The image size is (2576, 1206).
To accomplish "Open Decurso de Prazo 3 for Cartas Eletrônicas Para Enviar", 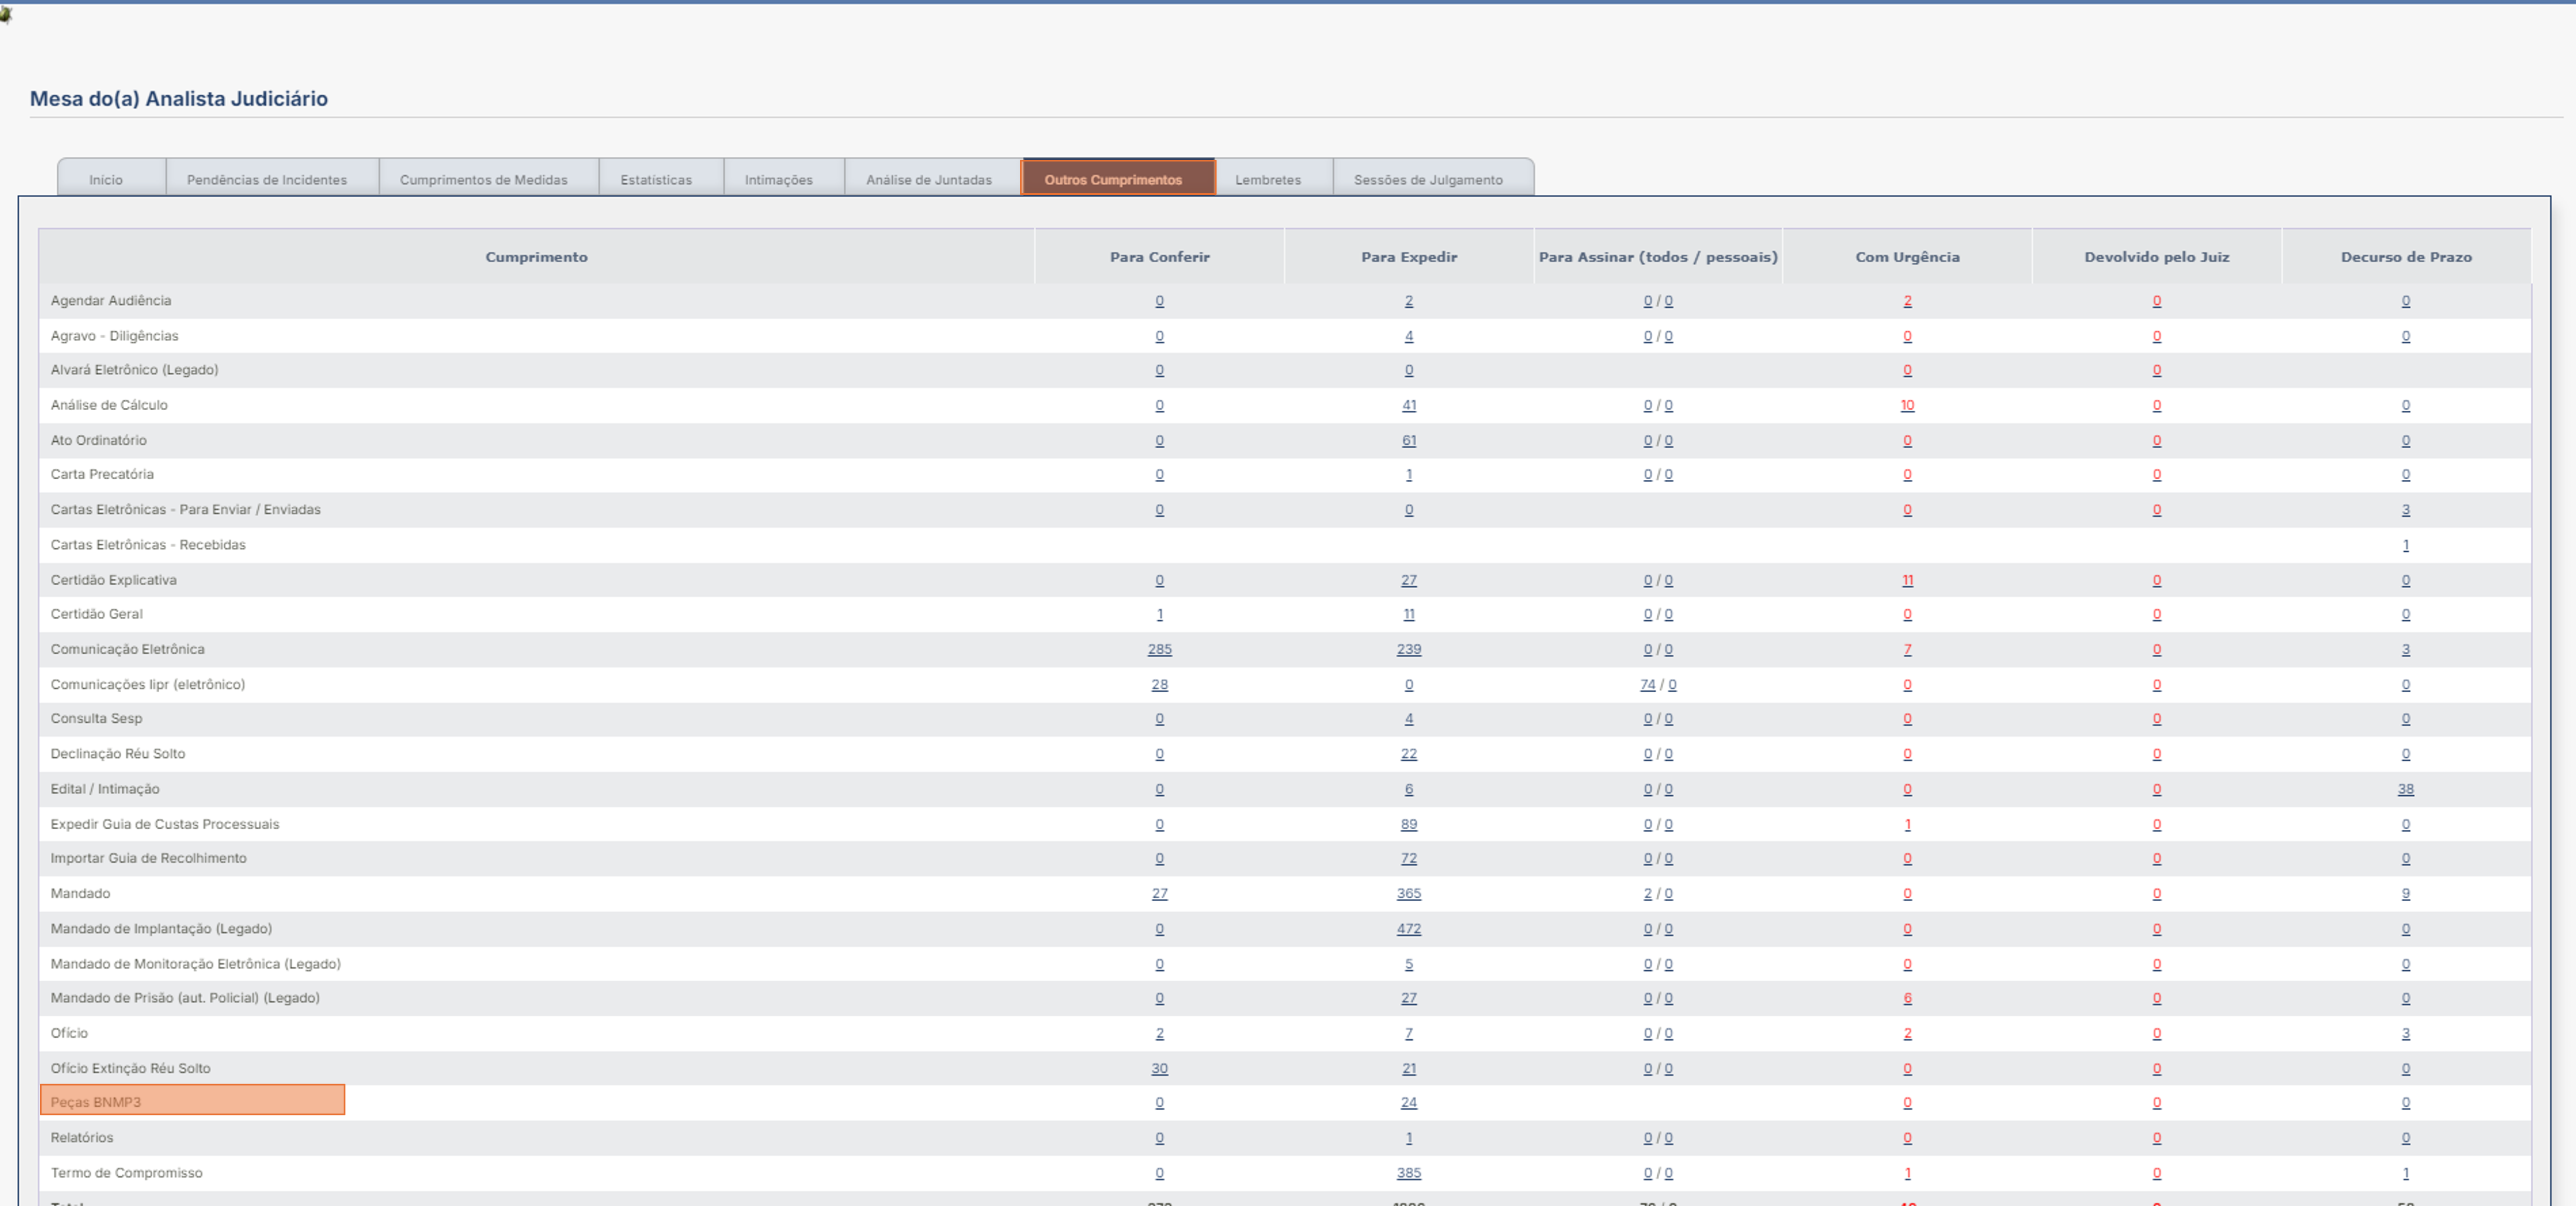I will 2406,510.
